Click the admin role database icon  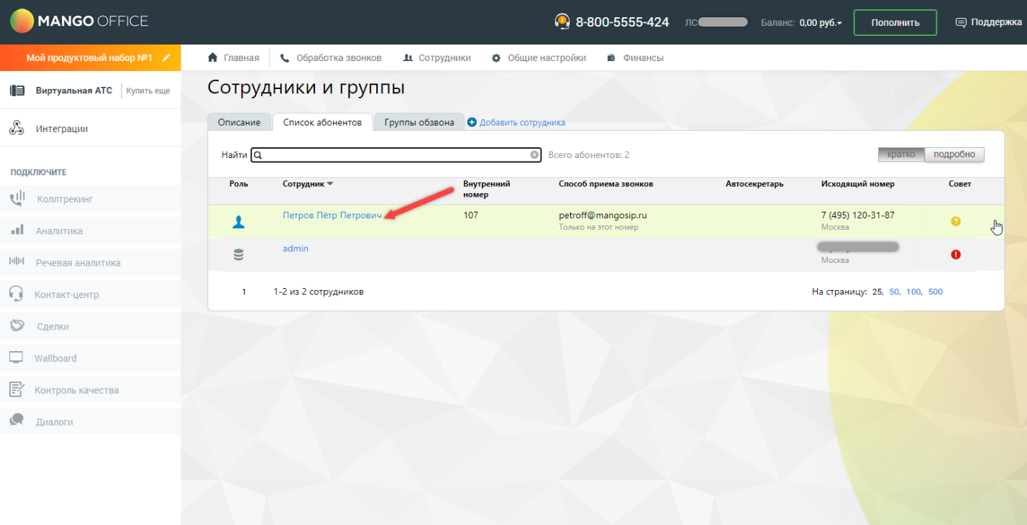pos(239,255)
